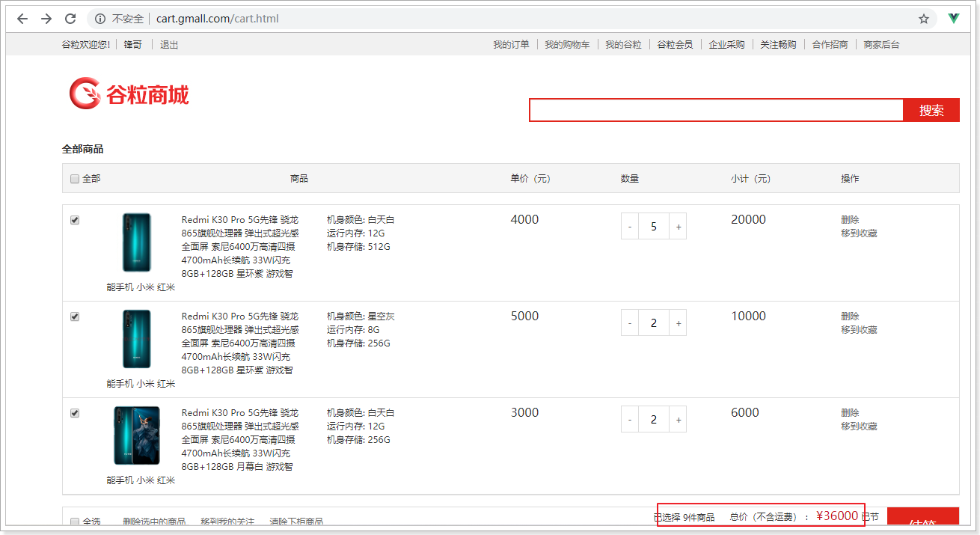
Task: Open the Vue devtools extension icon
Action: click(x=954, y=19)
